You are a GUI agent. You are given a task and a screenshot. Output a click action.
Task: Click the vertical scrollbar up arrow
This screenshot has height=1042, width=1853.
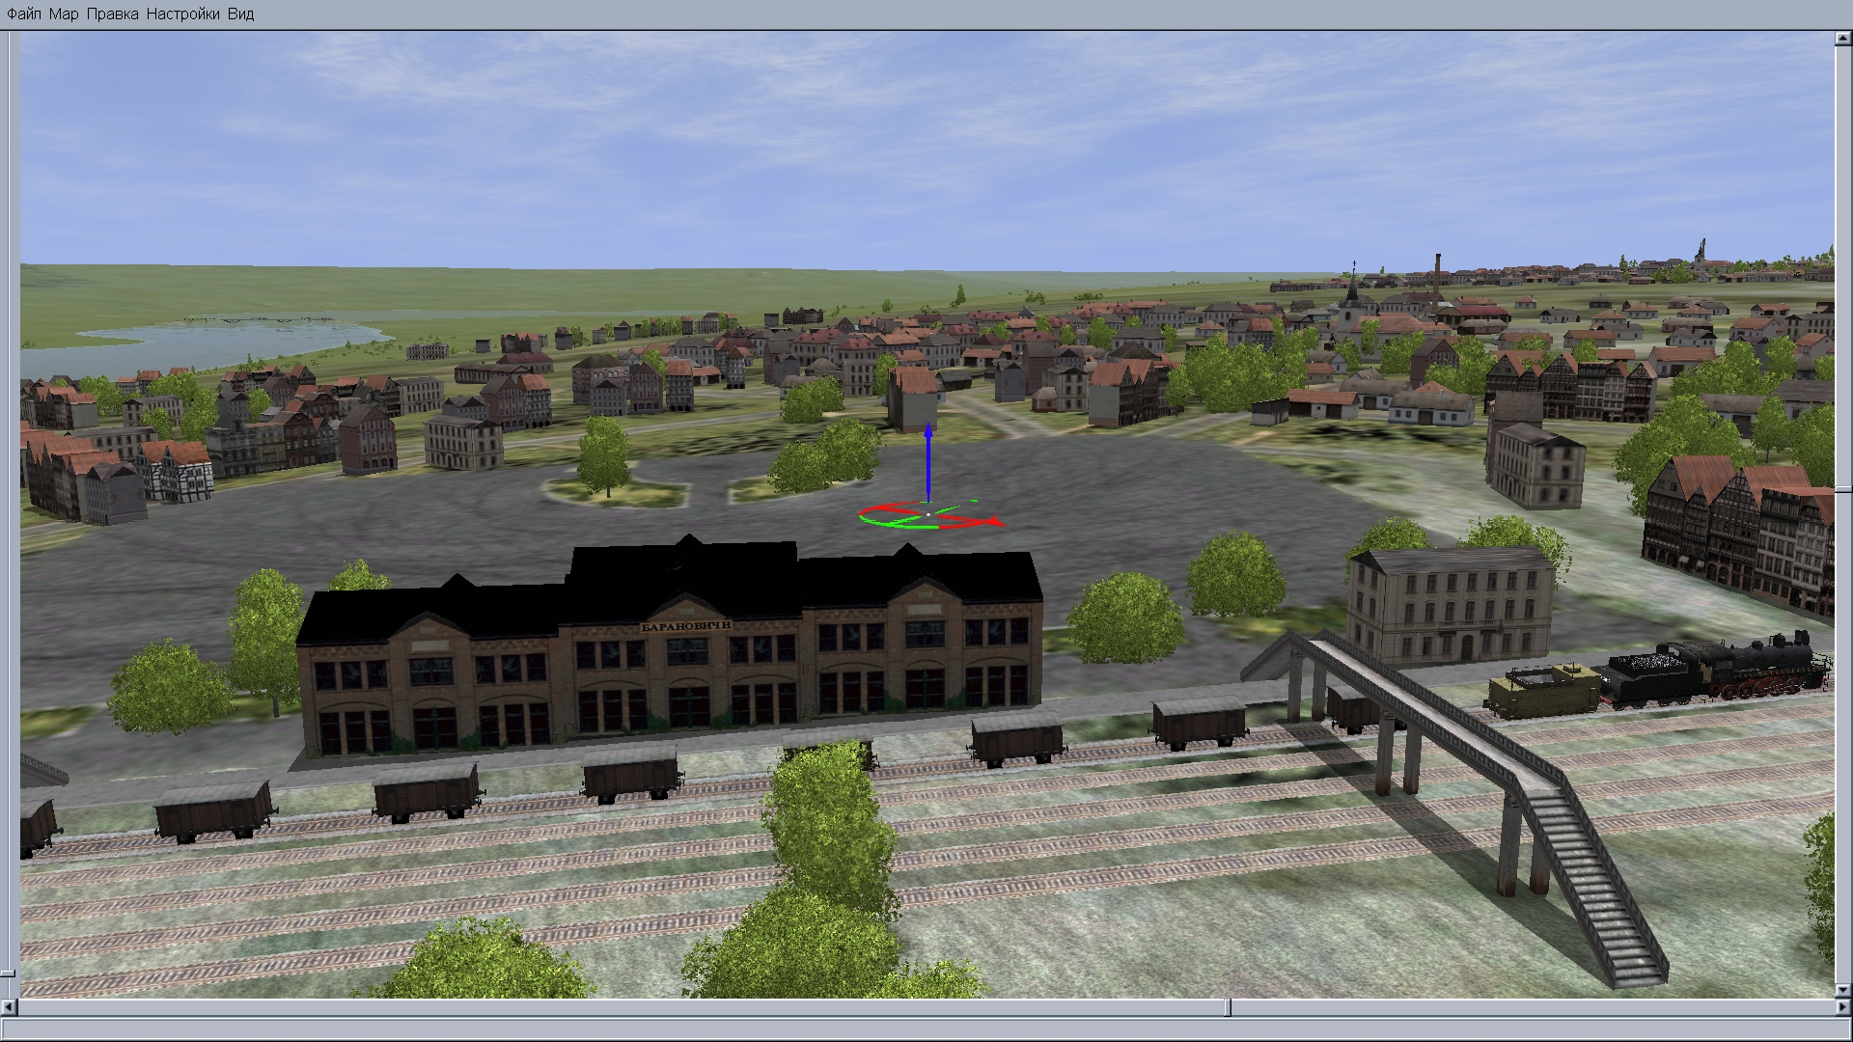coord(1842,38)
